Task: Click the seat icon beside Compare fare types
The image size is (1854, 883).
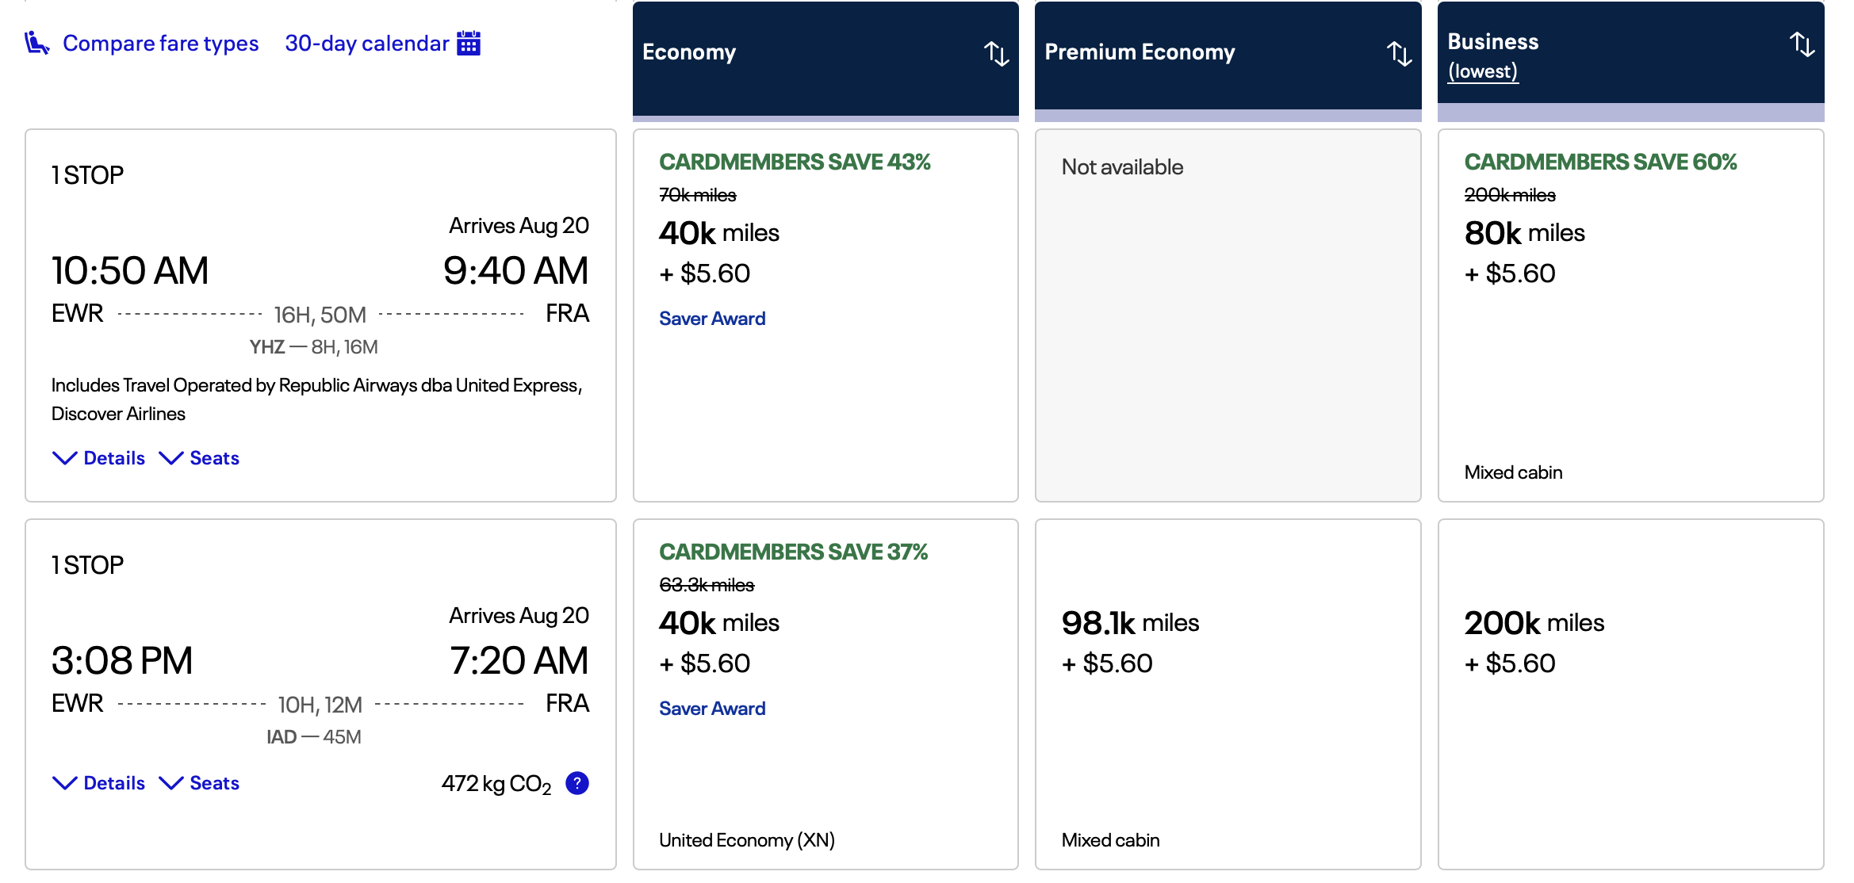Action: coord(36,43)
